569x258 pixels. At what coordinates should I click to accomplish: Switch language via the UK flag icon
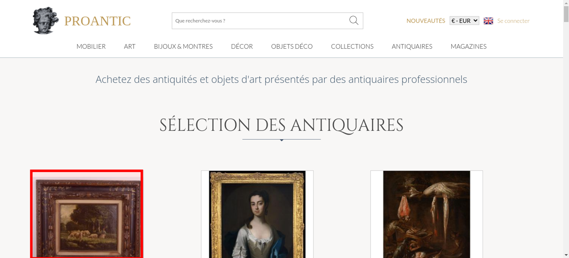[488, 21]
